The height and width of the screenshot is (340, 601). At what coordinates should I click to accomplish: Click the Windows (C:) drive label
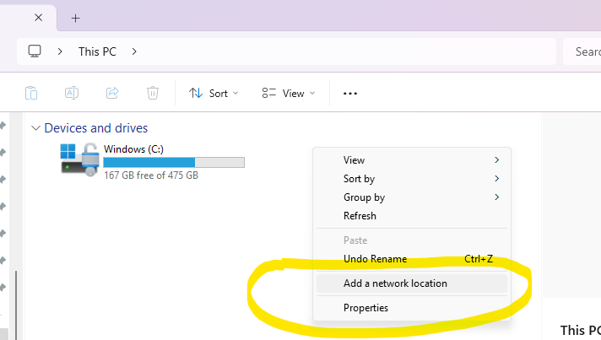[x=133, y=149]
